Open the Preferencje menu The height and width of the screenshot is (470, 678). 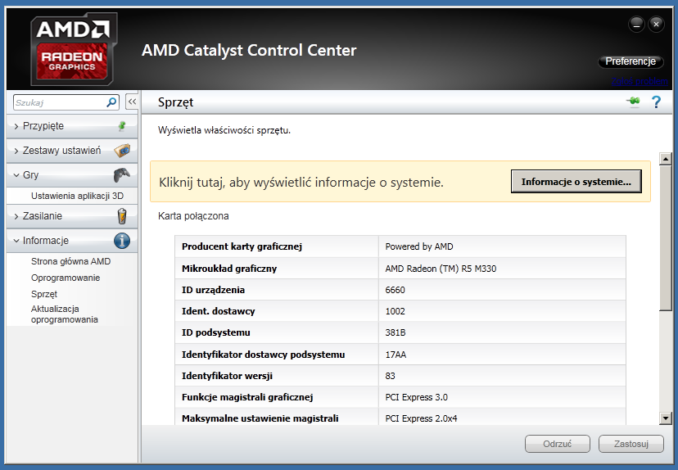point(631,61)
